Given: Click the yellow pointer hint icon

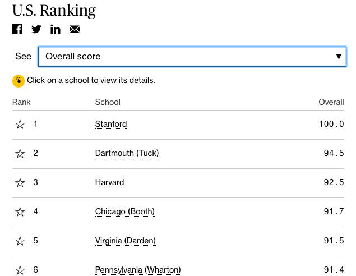Looking at the screenshot, I should point(19,81).
